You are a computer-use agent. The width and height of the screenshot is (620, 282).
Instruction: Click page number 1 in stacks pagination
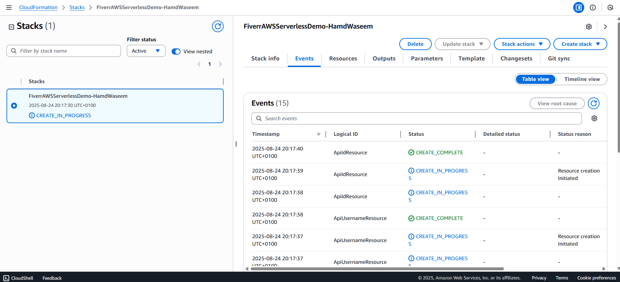[x=210, y=64]
